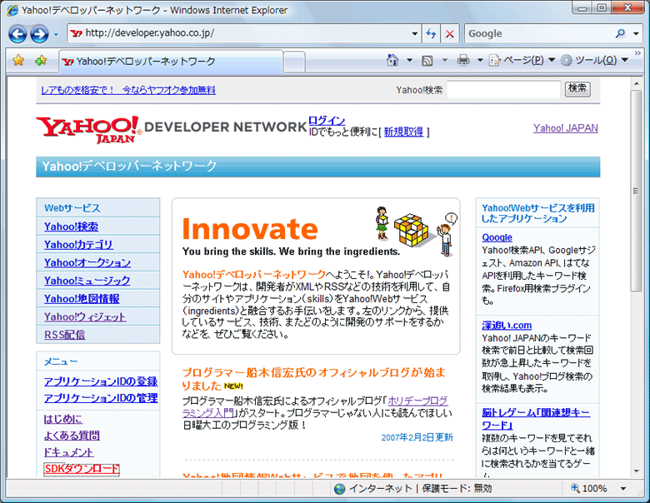Click the 検索 button
Image resolution: width=650 pixels, height=503 pixels.
pos(577,88)
